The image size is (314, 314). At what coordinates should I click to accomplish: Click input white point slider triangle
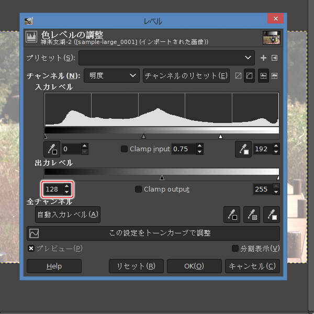220,137
